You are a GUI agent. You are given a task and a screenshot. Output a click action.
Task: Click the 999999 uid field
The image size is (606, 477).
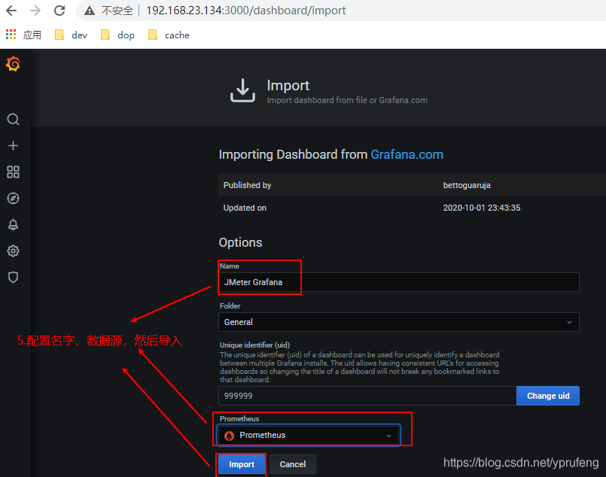(367, 396)
